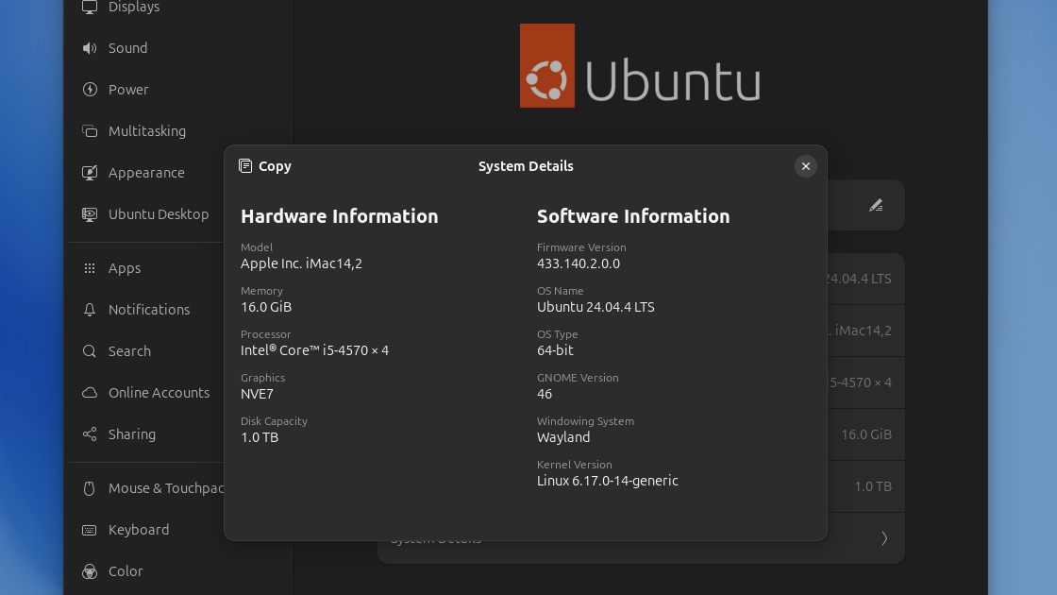Click the Power icon in sidebar
Viewport: 1057px width, 595px height.
point(90,90)
